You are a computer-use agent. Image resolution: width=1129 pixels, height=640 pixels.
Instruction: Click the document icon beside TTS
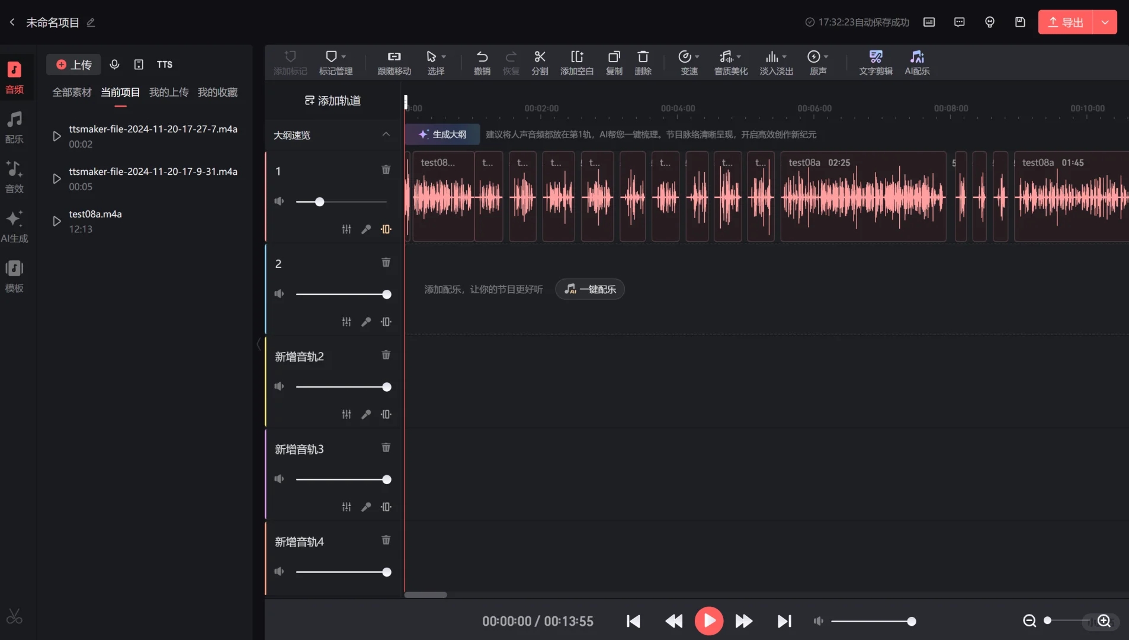[x=139, y=64]
